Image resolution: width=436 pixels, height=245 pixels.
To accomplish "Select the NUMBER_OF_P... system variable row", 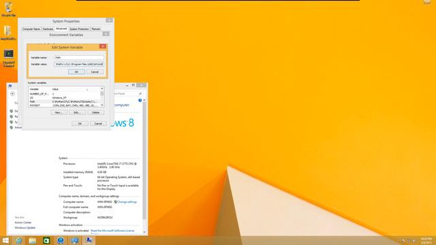I will pyautogui.click(x=64, y=94).
